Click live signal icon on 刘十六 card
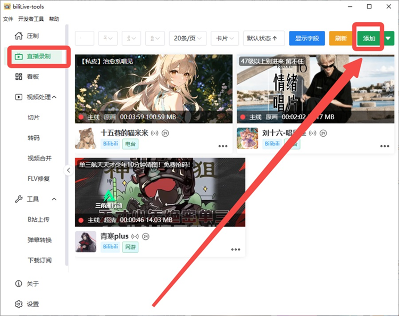The image size is (399, 316). point(312,133)
